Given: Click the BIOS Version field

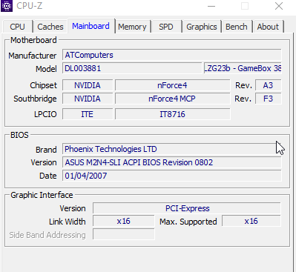Looking at the screenshot, I should tap(172, 162).
